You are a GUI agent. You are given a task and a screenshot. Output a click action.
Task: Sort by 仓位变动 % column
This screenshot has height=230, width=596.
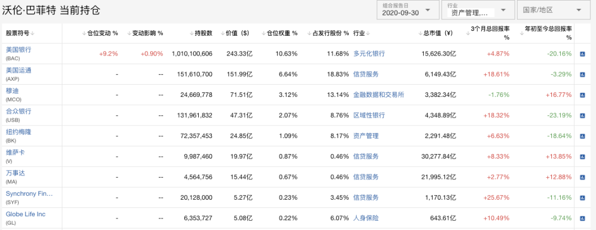coord(100,33)
